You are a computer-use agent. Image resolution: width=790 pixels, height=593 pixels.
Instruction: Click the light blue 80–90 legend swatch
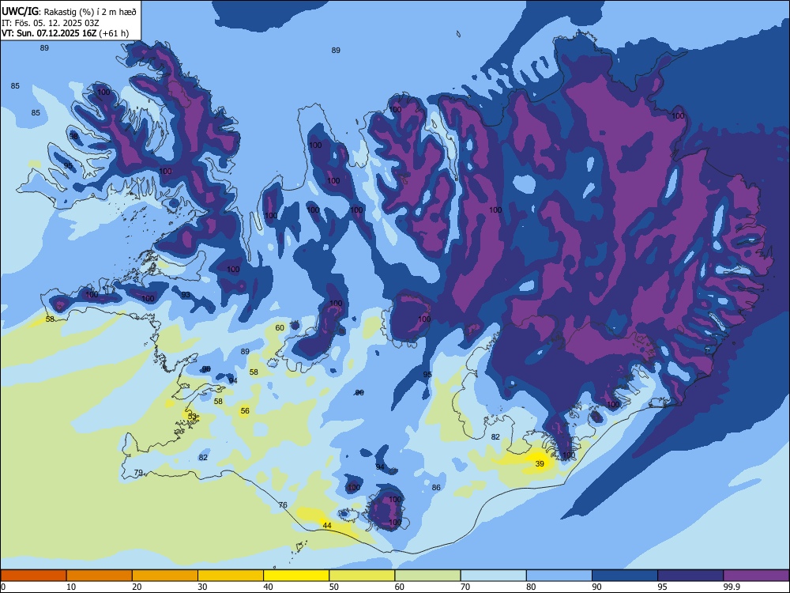tap(559, 576)
